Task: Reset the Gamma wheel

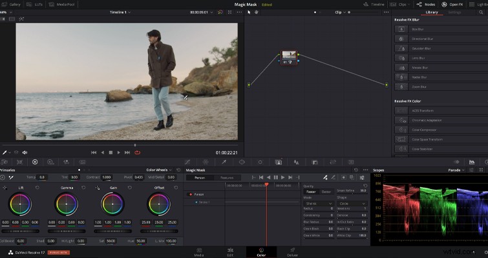Action: click(x=83, y=188)
